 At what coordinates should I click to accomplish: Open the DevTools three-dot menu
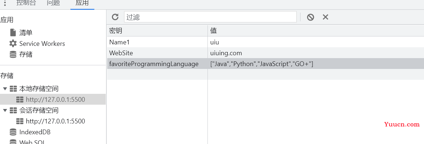pos(5,3)
